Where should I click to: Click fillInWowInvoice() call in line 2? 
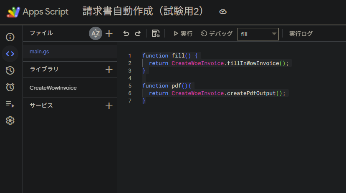[256, 63]
